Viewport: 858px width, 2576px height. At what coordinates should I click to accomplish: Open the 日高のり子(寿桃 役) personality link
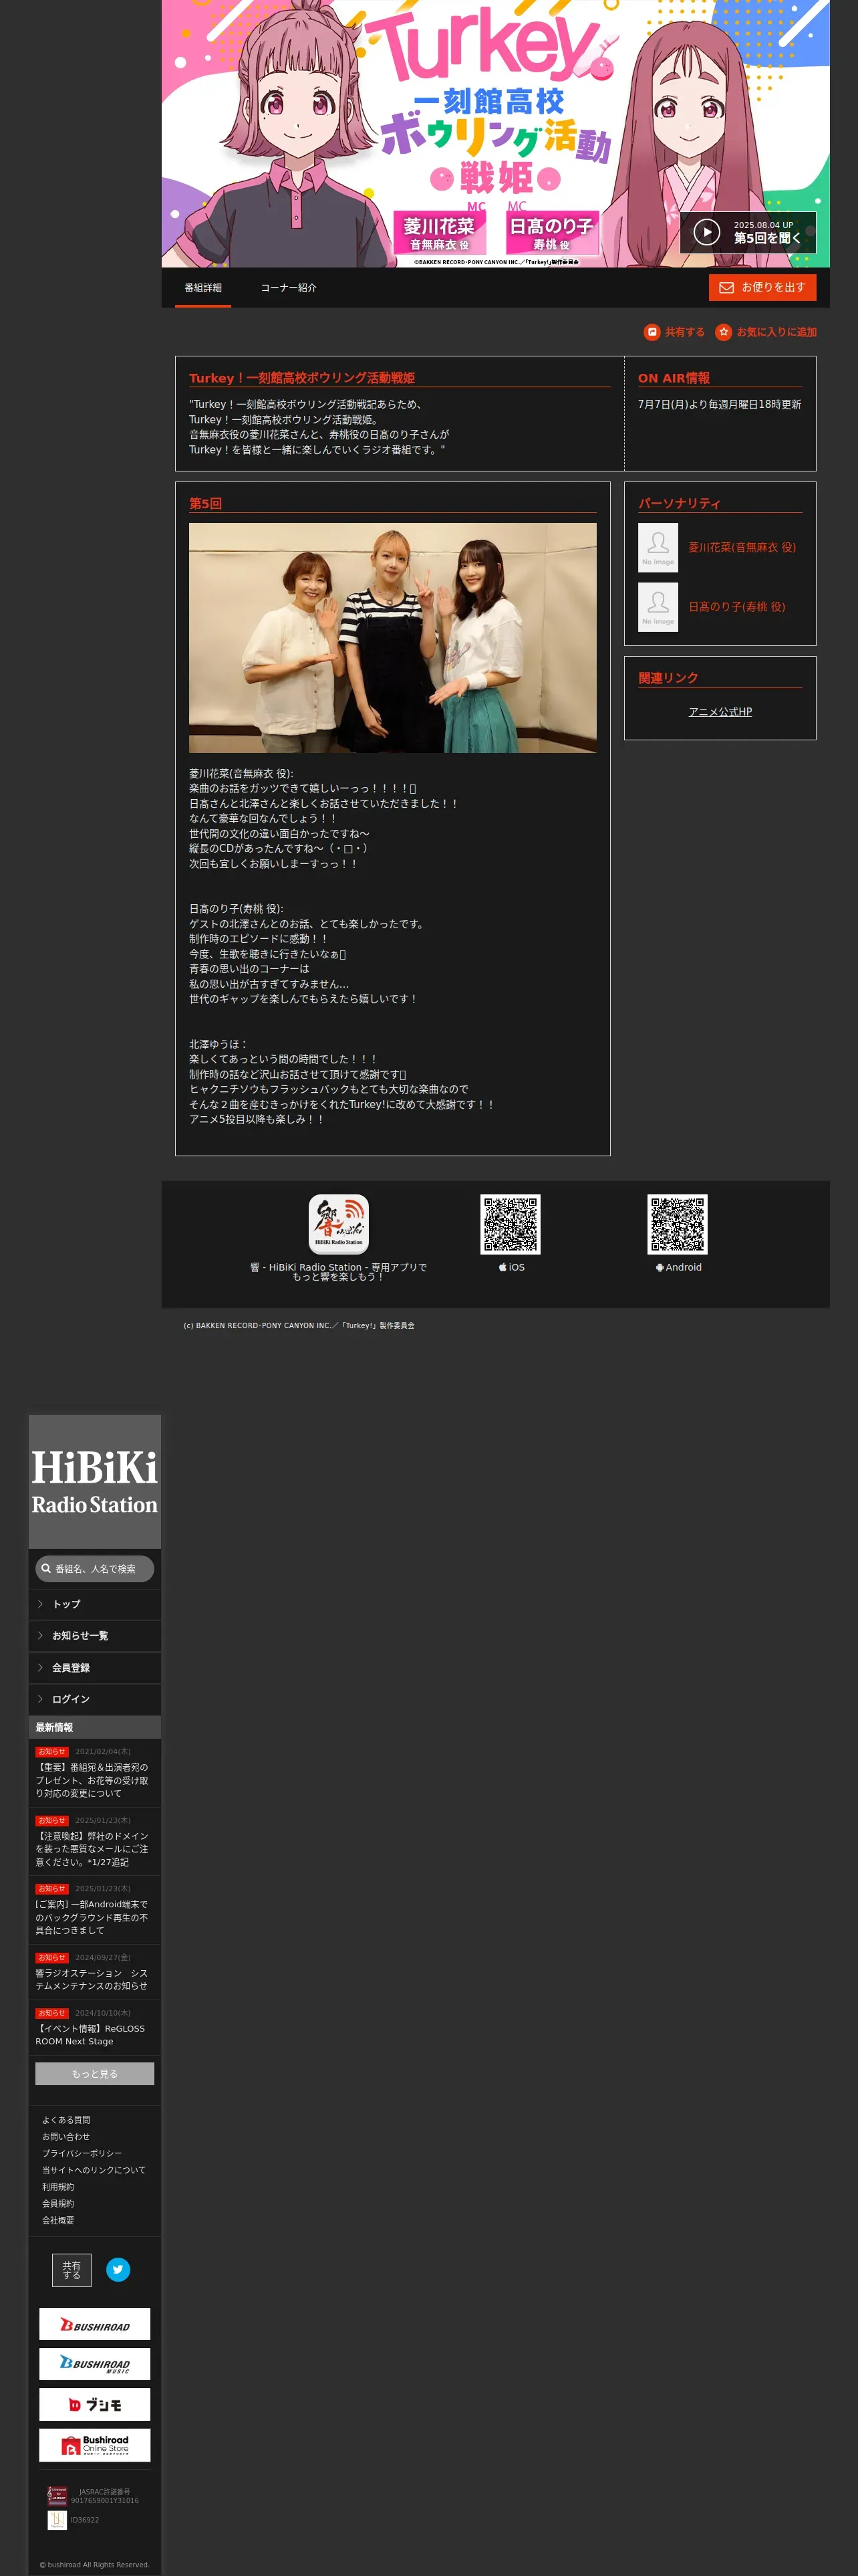(x=736, y=607)
